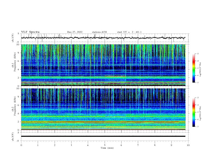Click the ch.2 'Frequency (kHz)' axis label
This screenshot has height=163, width=212.
(15, 106)
